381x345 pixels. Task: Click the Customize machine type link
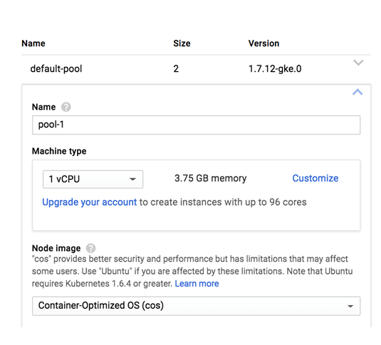click(315, 179)
